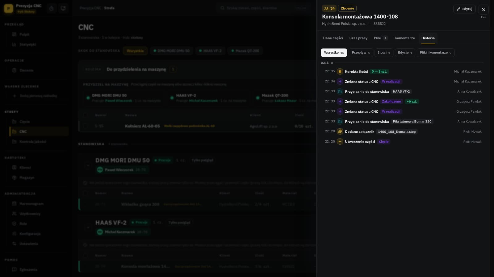Filter history by Wszystko
Viewport: 494px width, 277px height.
(x=334, y=53)
